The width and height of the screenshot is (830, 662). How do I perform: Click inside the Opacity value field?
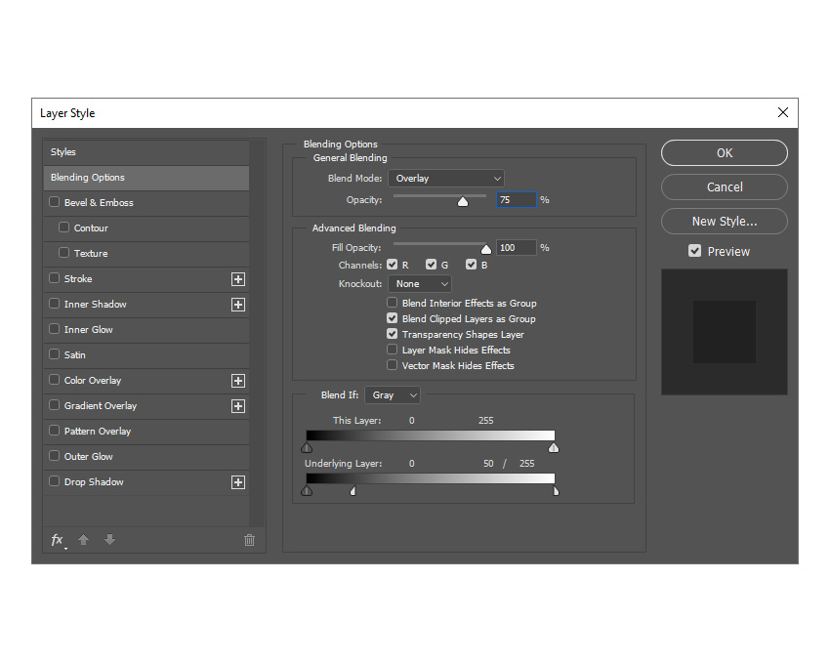pyautogui.click(x=516, y=199)
